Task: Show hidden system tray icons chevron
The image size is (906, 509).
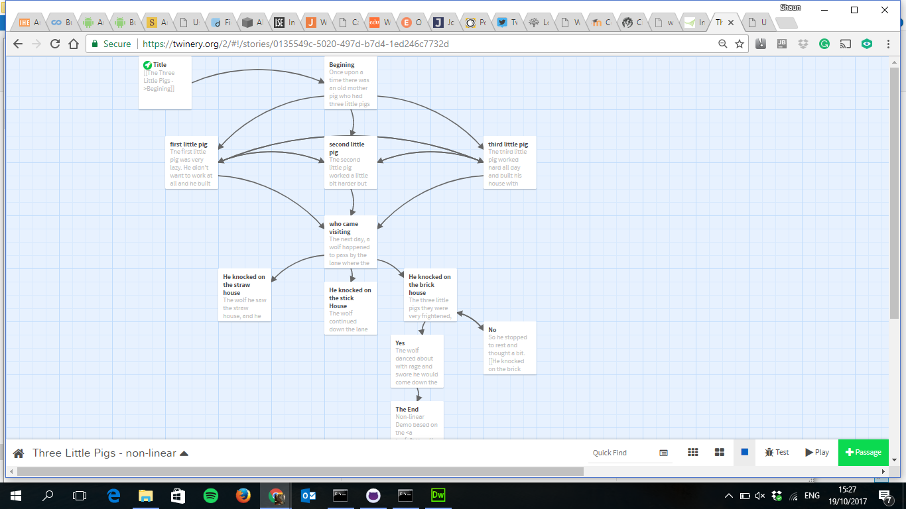Action: tap(728, 495)
